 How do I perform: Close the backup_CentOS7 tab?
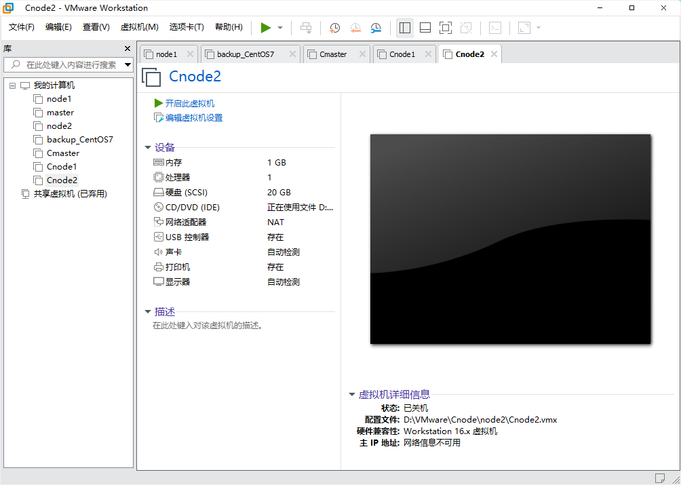coord(292,54)
